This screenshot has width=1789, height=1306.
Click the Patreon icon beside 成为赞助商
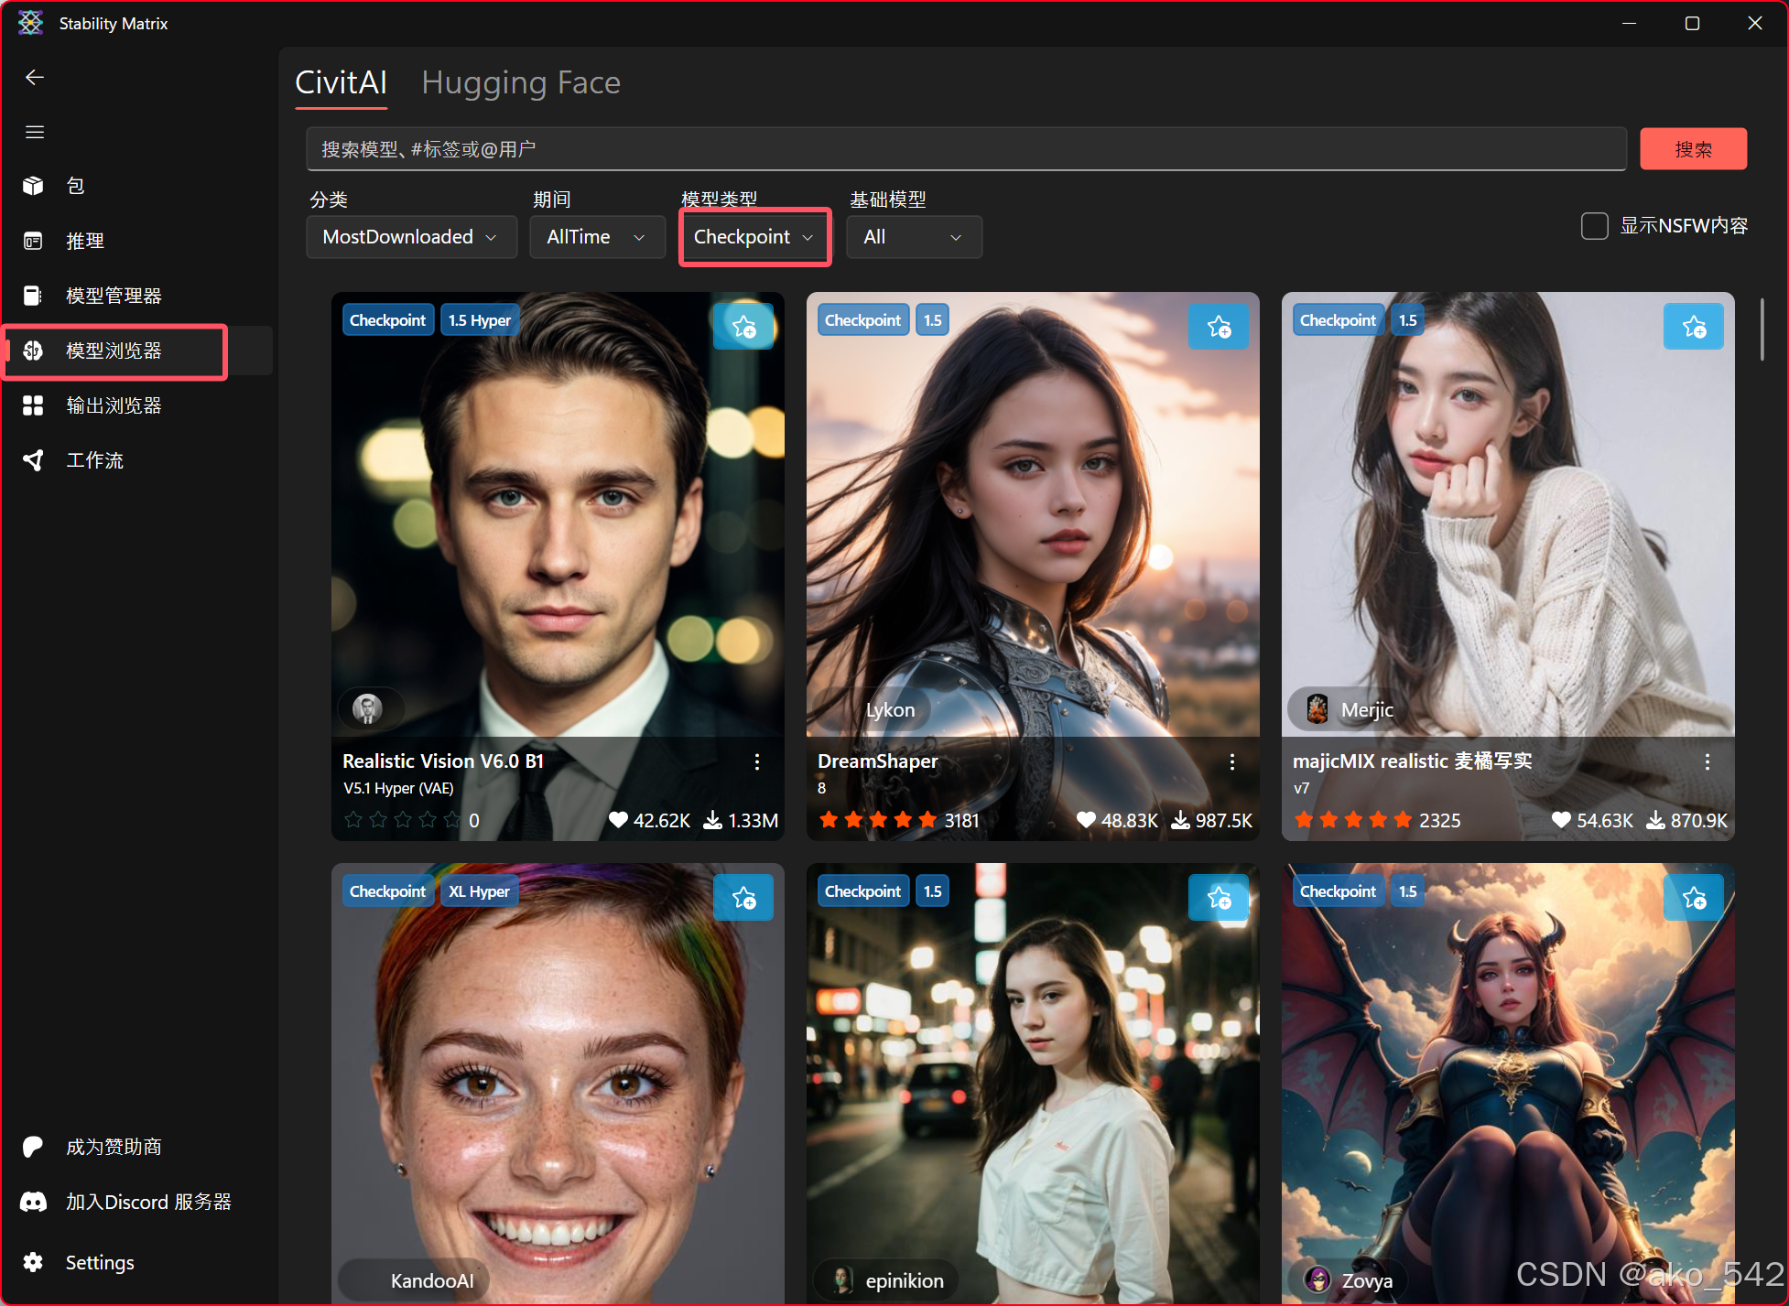coord(33,1147)
